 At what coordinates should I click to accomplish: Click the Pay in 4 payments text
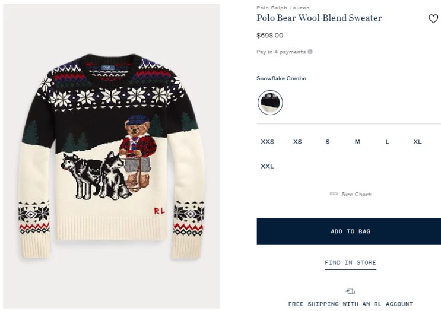coord(281,52)
